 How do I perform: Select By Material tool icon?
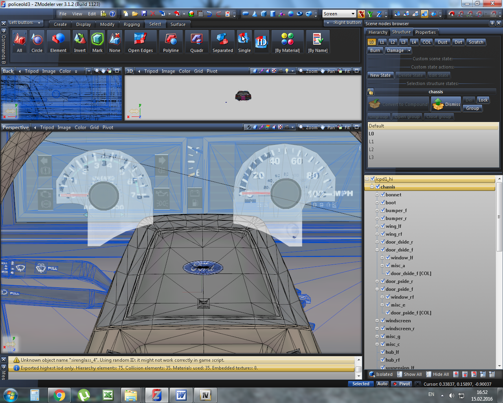pos(287,42)
